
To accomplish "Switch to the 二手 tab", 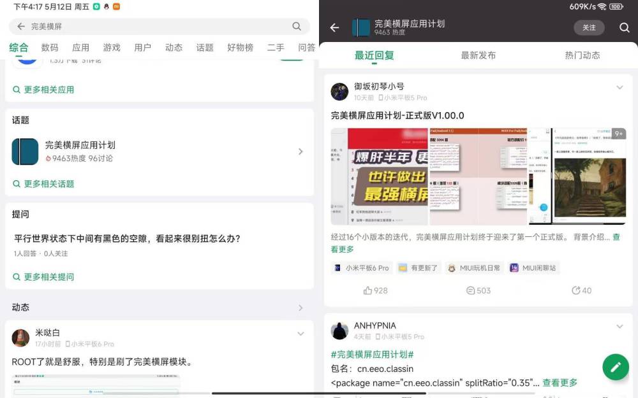I will coord(276,48).
